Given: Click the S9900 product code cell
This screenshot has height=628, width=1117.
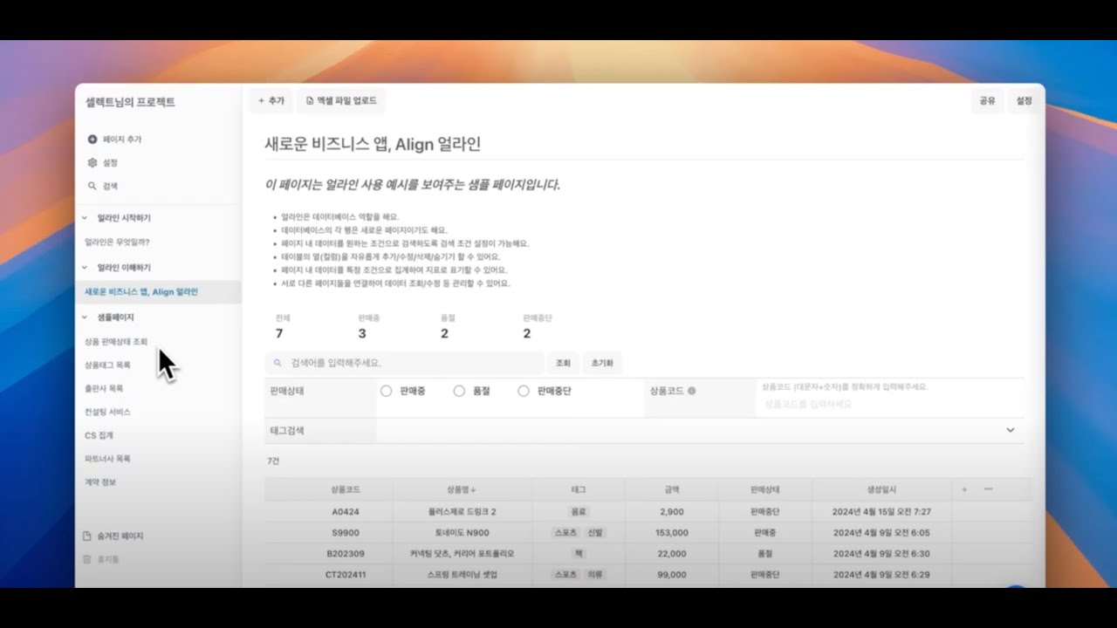Looking at the screenshot, I should click(346, 533).
